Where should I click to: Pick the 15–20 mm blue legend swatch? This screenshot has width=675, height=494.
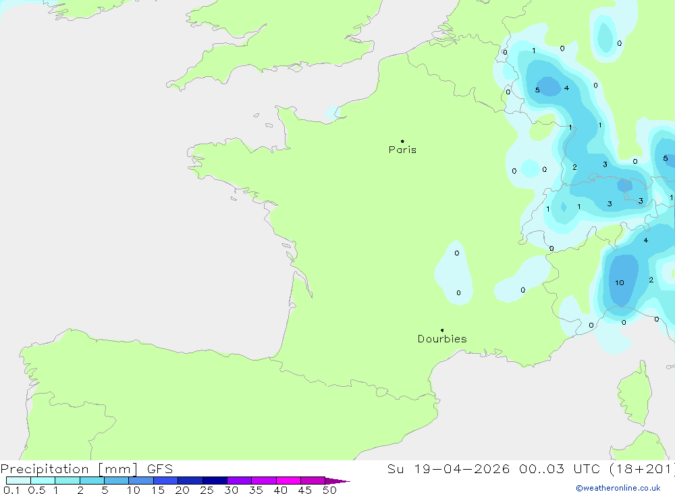point(166,481)
